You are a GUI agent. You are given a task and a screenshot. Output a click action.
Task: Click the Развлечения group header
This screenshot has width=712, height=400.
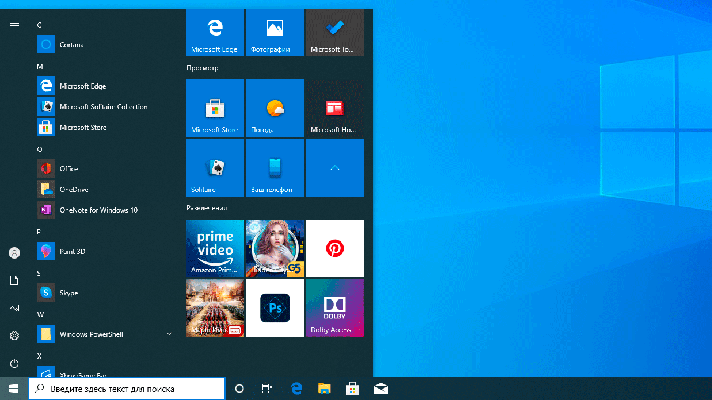207,208
